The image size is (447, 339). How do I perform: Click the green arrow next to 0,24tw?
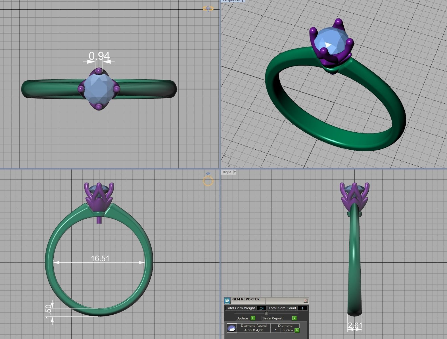click(297, 330)
